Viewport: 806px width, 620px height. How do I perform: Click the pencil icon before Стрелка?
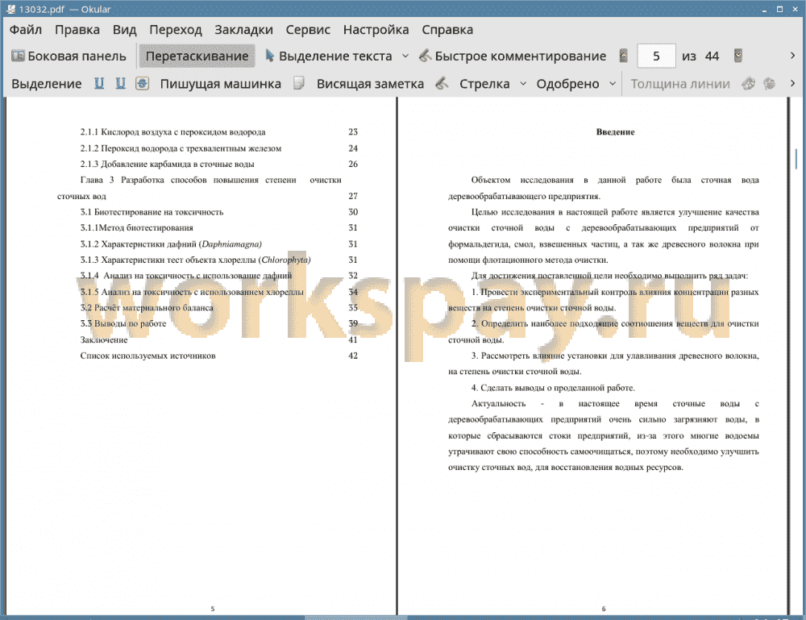[x=442, y=83]
